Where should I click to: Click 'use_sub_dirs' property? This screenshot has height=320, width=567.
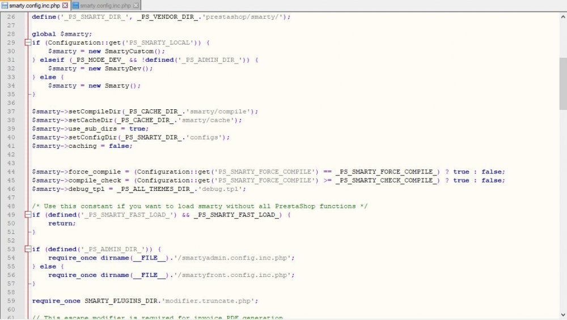[x=92, y=129]
